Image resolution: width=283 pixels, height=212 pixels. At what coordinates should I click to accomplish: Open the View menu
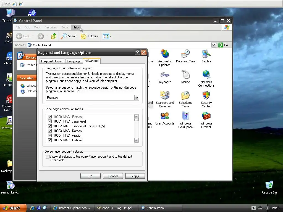[37, 27]
